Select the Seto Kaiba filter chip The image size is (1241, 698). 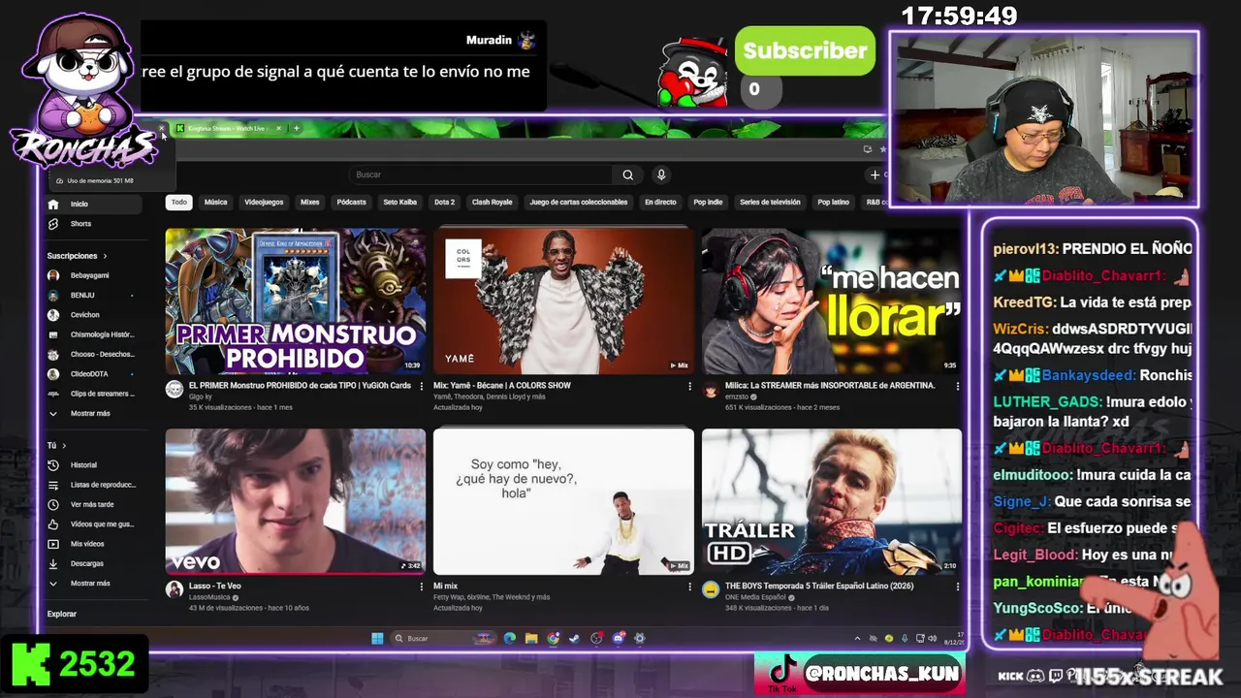click(399, 203)
